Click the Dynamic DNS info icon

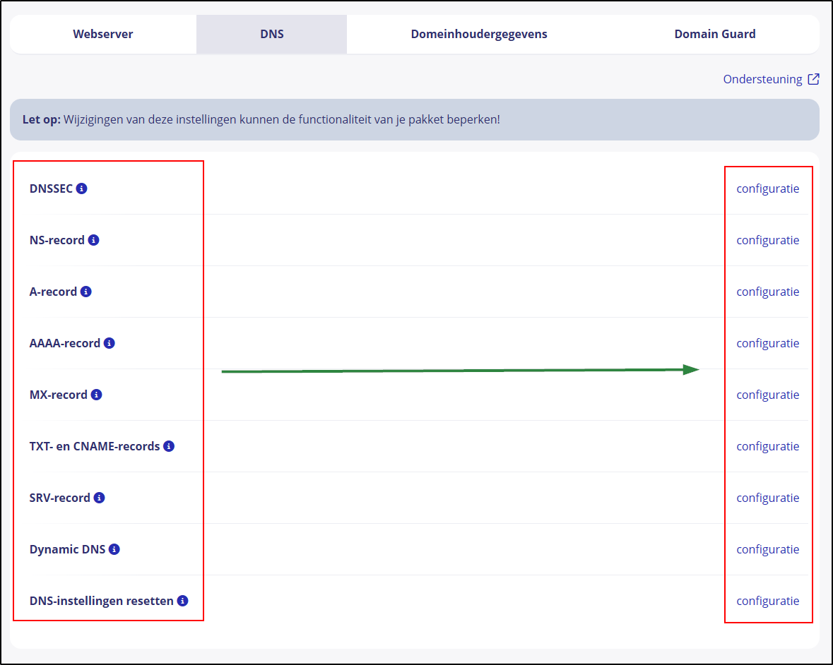coord(114,549)
